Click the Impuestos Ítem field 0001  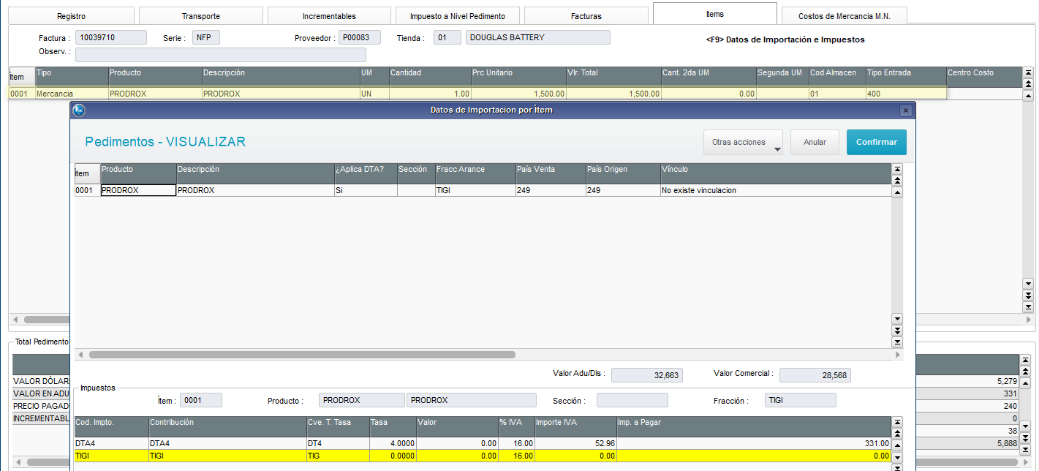(x=201, y=400)
